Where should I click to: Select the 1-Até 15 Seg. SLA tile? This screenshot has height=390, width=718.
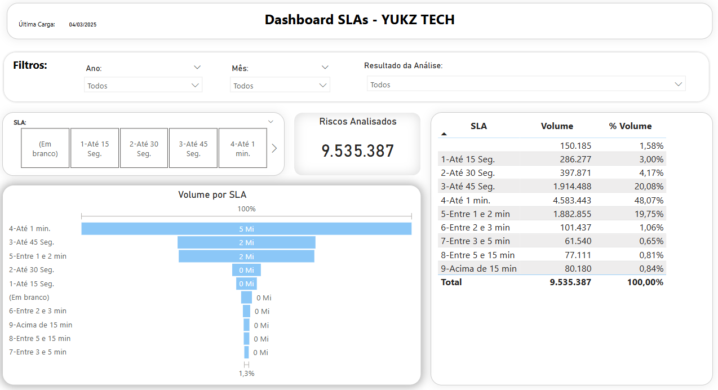click(x=95, y=148)
